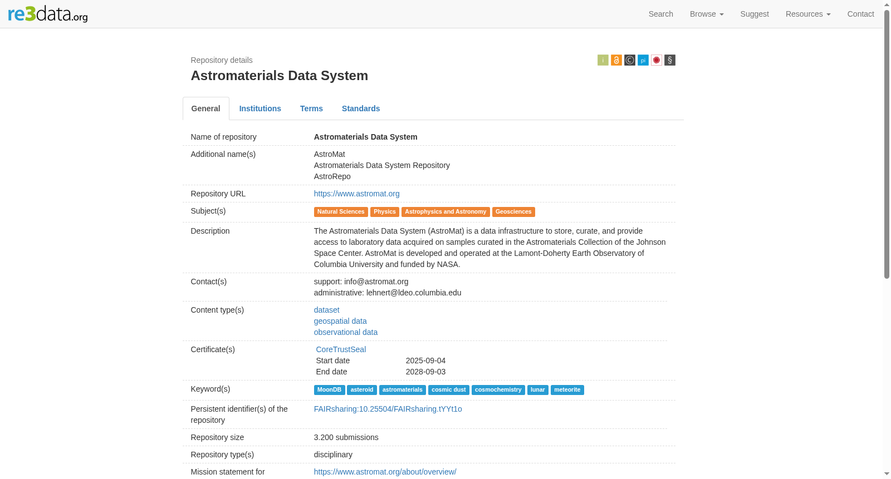Go to the Search page
This screenshot has width=891, height=479.
point(661,14)
